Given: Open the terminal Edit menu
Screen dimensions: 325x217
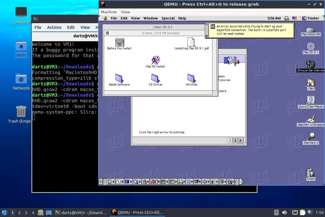Looking at the screenshot, I should click(71, 27).
